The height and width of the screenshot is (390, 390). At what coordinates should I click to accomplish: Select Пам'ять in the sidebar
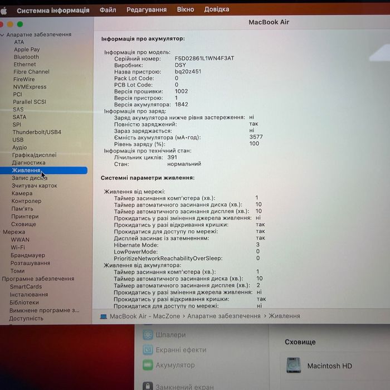pos(22,209)
